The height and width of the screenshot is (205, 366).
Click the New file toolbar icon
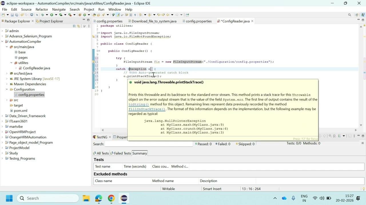click(x=3, y=15)
